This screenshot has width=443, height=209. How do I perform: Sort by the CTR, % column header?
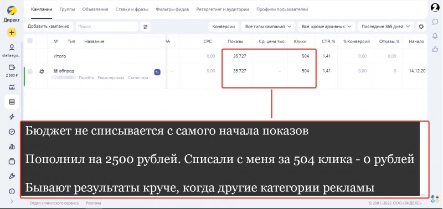click(x=328, y=41)
